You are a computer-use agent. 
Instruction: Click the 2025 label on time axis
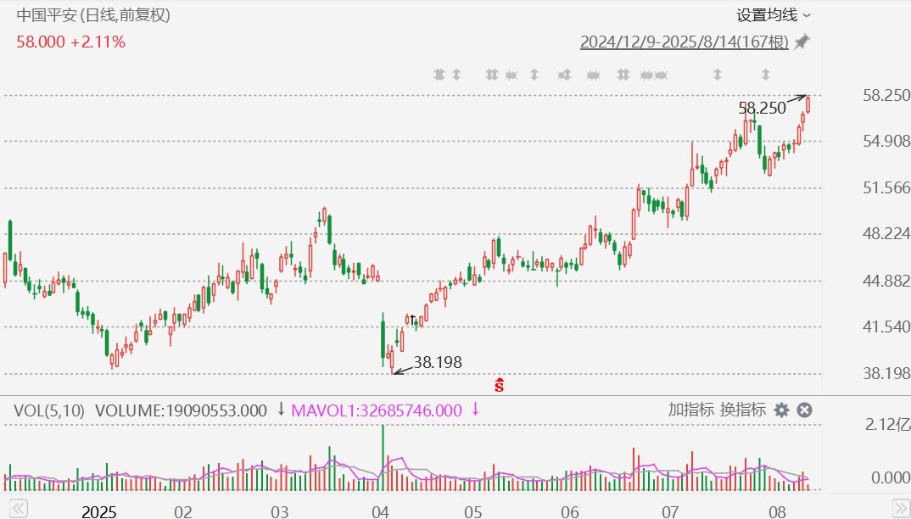pyautogui.click(x=98, y=511)
